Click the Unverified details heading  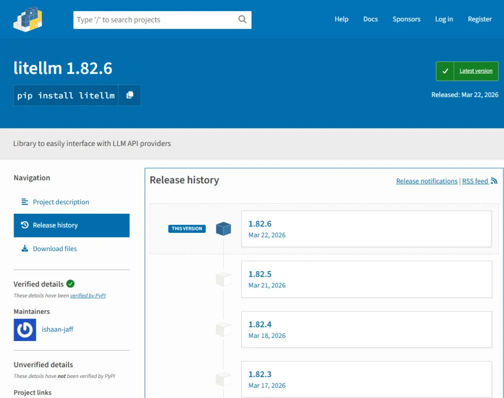click(43, 364)
